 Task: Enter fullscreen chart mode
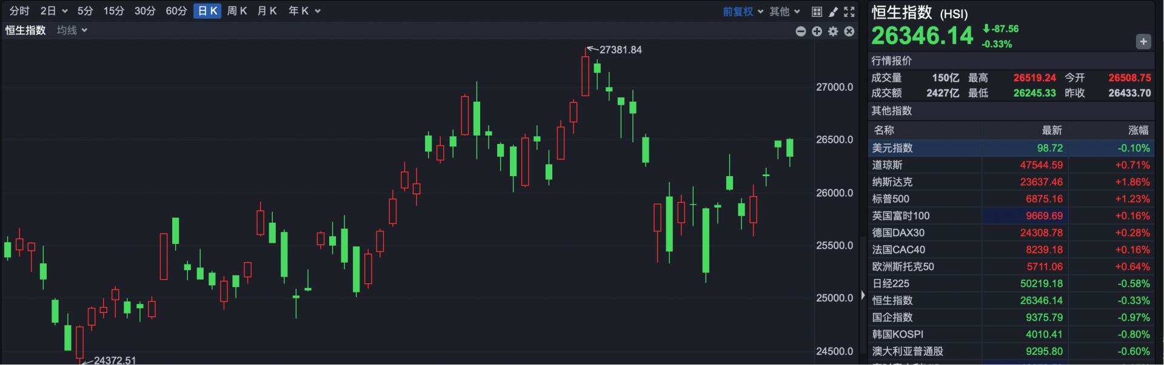pyautogui.click(x=849, y=12)
